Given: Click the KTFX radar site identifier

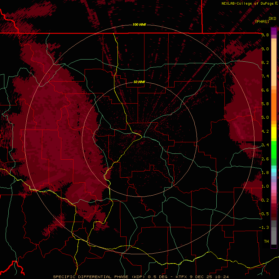Looking at the screenshot, I should [x=182, y=277].
